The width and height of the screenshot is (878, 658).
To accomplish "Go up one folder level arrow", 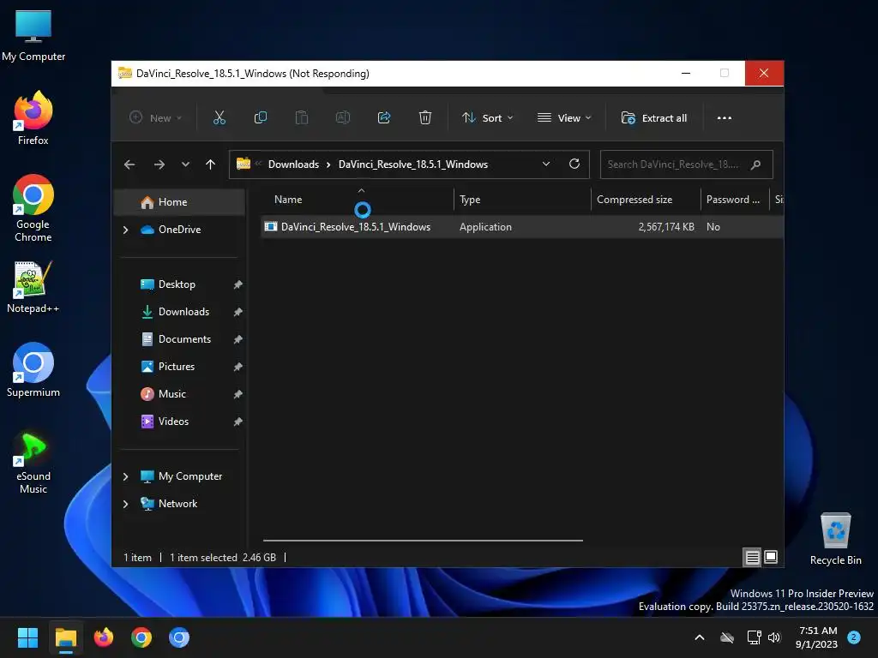I will click(211, 164).
